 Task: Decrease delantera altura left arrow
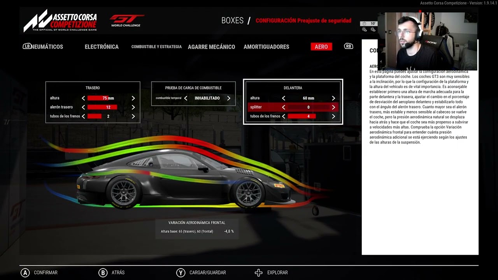click(284, 98)
